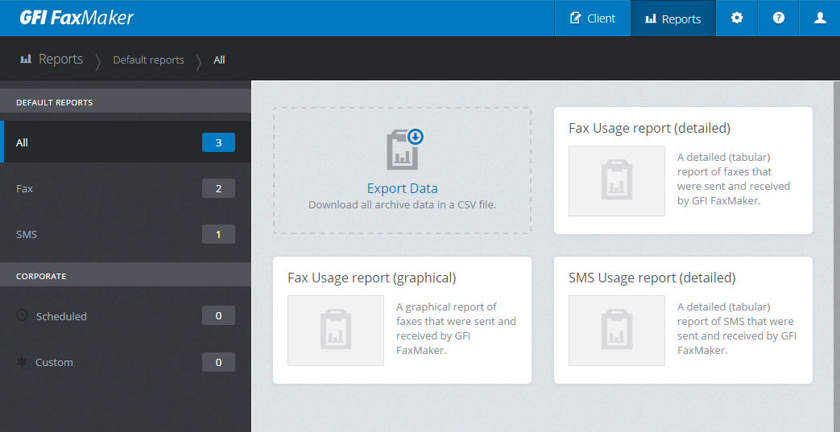840x432 pixels.
Task: Click Fax Usage graphical report description
Action: pyautogui.click(x=456, y=328)
